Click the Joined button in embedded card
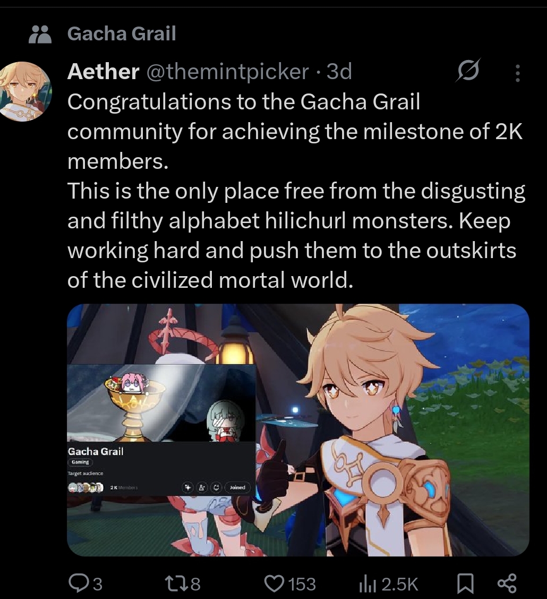The height and width of the screenshot is (599, 547). tap(237, 487)
